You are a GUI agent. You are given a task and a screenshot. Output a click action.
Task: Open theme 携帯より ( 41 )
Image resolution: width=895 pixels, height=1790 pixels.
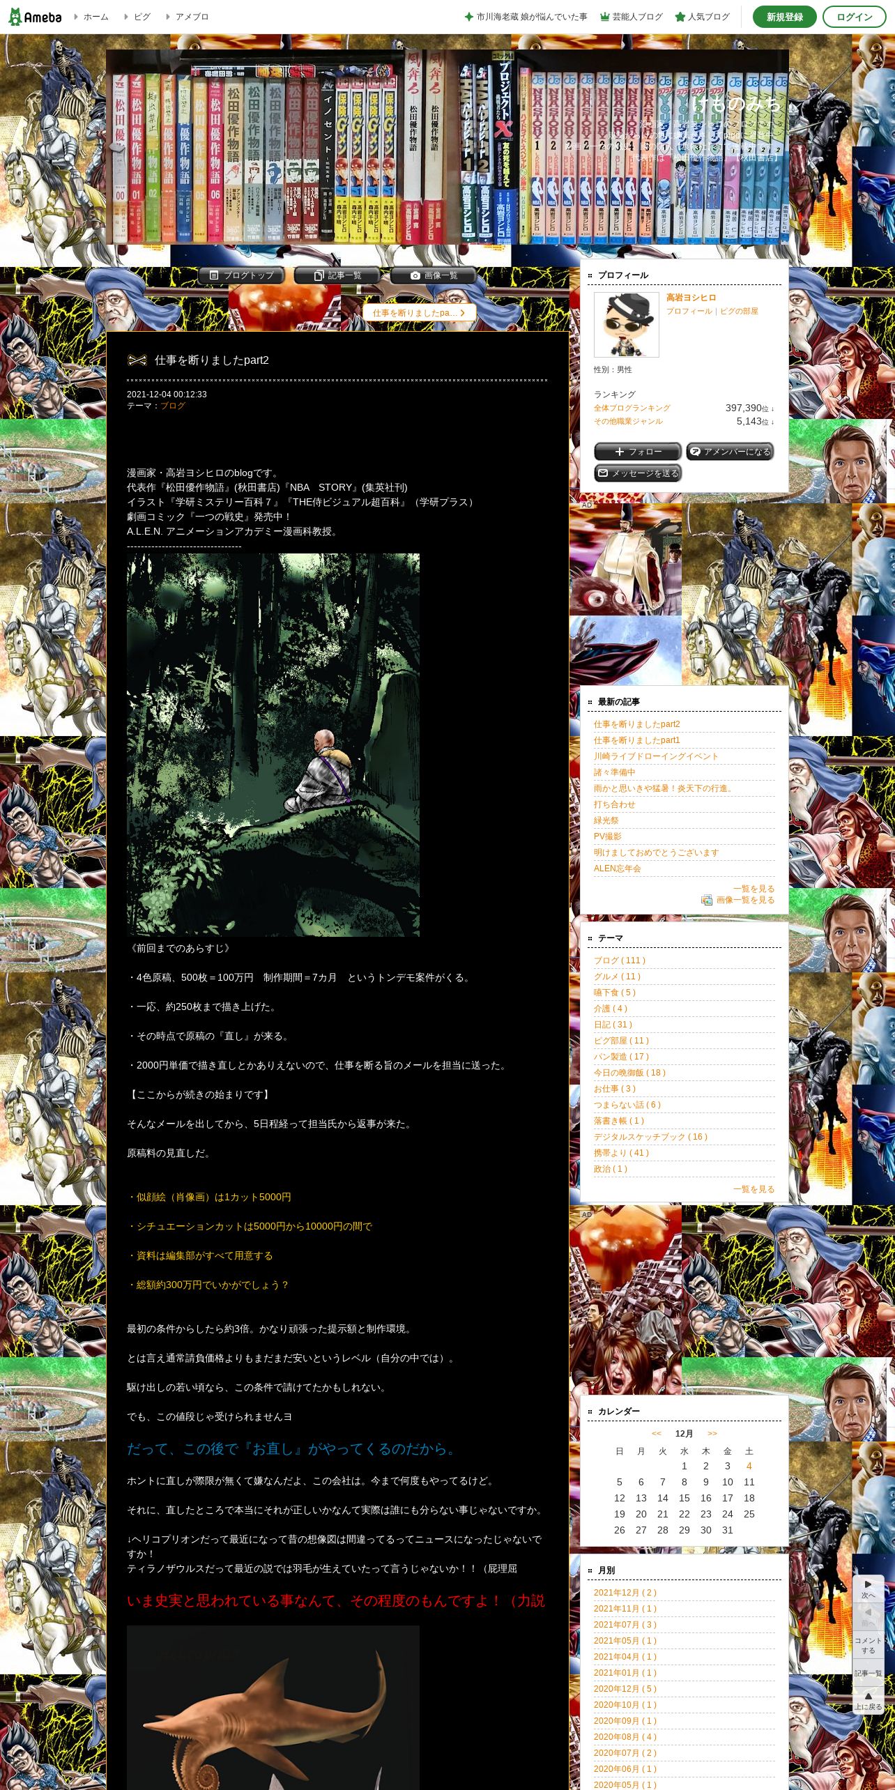point(621,1153)
